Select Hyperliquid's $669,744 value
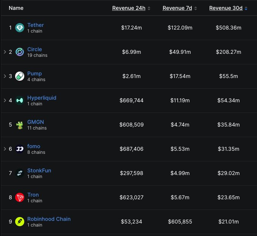 [x=132, y=100]
